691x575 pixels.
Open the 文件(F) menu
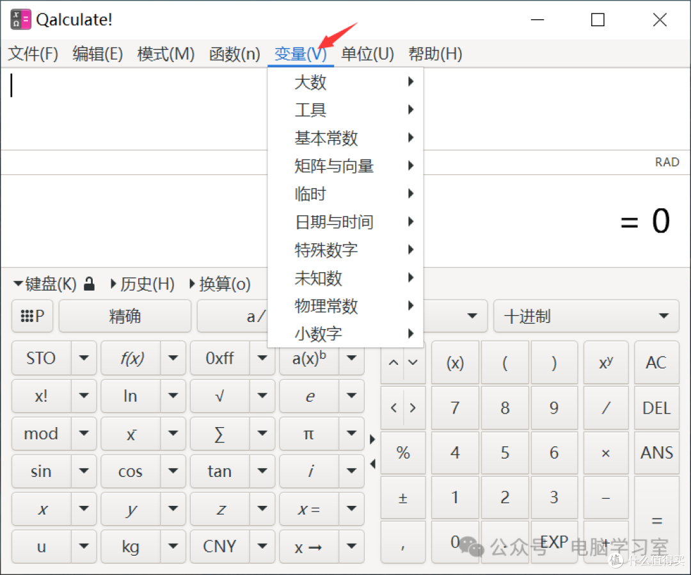(33, 54)
